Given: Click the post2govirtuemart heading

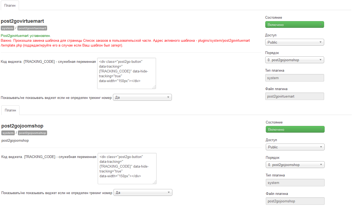Looking at the screenshot, I should coord(22,21).
